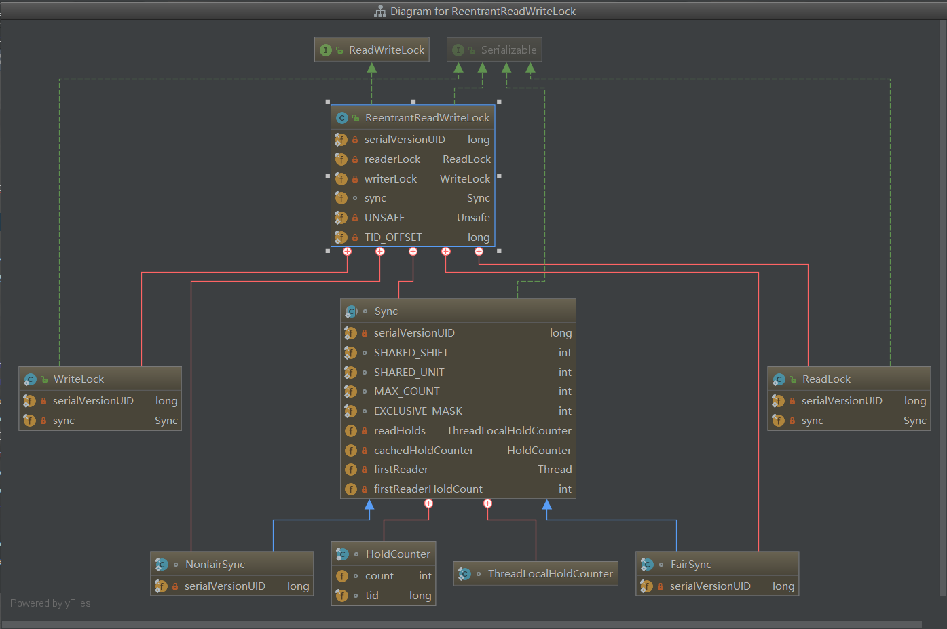947x629 pixels.
Task: Click the Serializable interface icon
Action: pyautogui.click(x=458, y=50)
